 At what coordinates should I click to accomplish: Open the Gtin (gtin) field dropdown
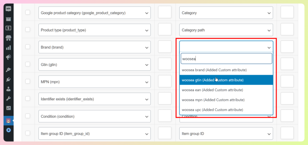pyautogui.click(x=94, y=65)
